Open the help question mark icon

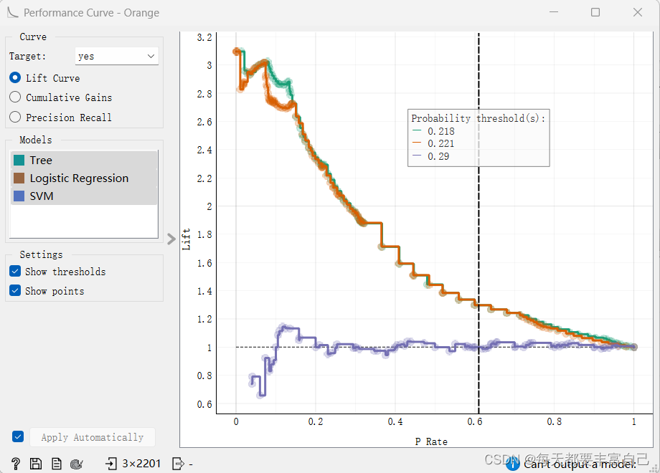[15, 464]
